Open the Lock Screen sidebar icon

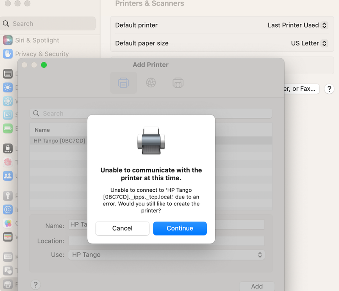[x=8, y=148]
